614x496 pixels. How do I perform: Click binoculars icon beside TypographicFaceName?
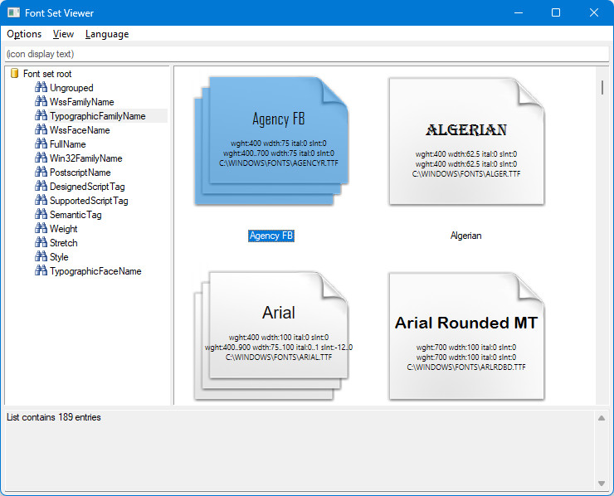click(x=41, y=270)
